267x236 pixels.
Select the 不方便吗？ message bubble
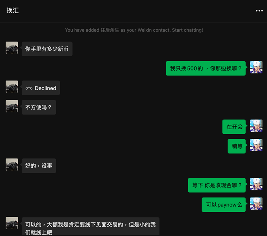[x=38, y=107]
